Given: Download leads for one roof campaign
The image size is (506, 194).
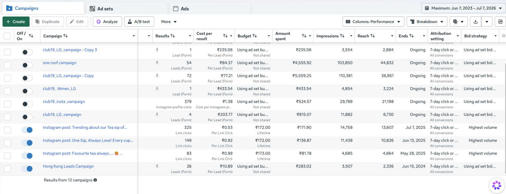Looking at the screenshot, I should (x=157, y=63).
